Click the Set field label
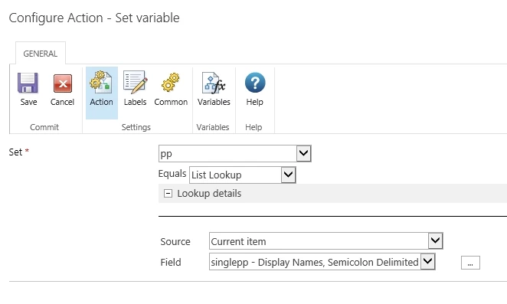The height and width of the screenshot is (304, 507). point(15,152)
